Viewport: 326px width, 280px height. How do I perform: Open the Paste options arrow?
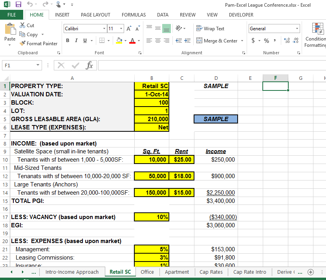point(10,45)
